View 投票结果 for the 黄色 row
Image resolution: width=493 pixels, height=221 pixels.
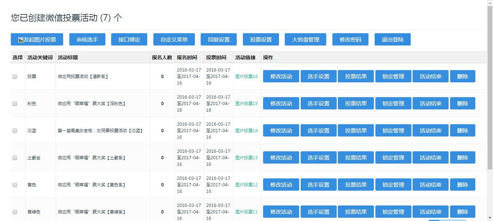click(356, 185)
